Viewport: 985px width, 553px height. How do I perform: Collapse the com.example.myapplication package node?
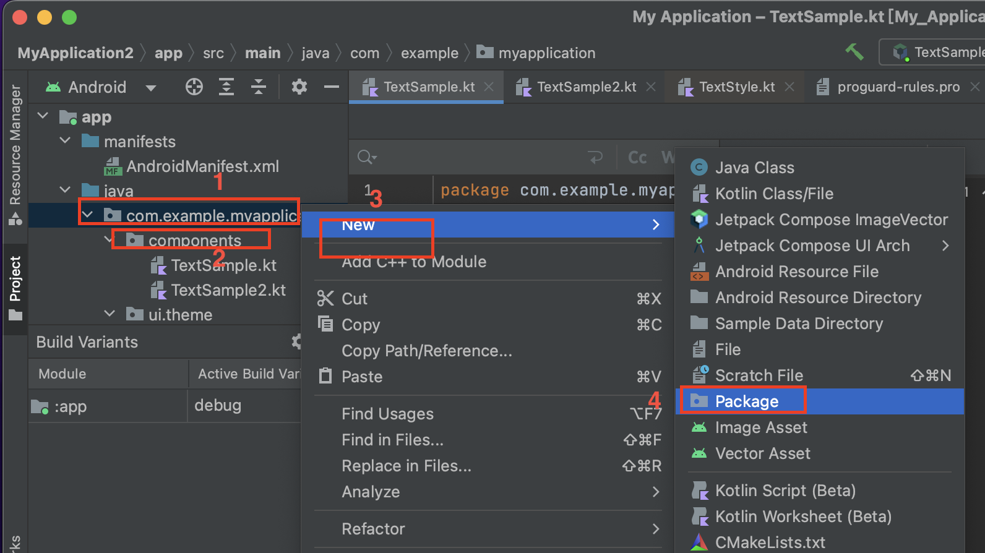click(88, 215)
